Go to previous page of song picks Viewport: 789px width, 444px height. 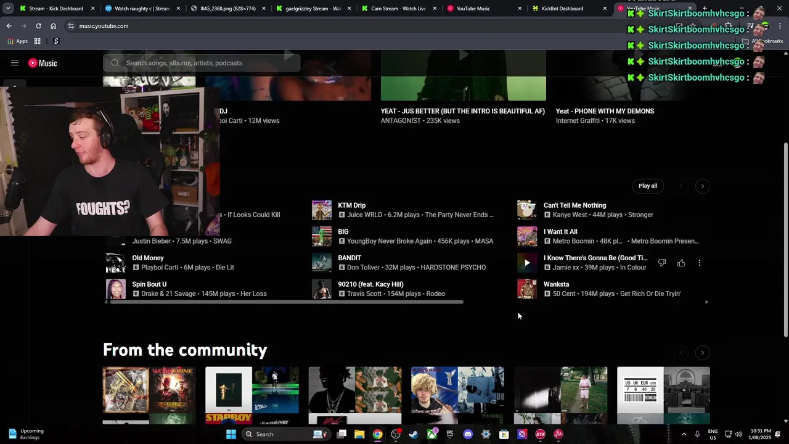pos(681,186)
